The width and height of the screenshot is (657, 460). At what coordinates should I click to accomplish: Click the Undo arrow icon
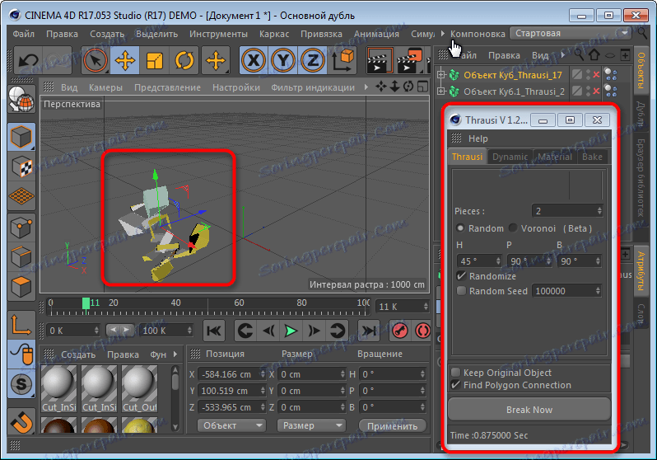click(x=28, y=61)
